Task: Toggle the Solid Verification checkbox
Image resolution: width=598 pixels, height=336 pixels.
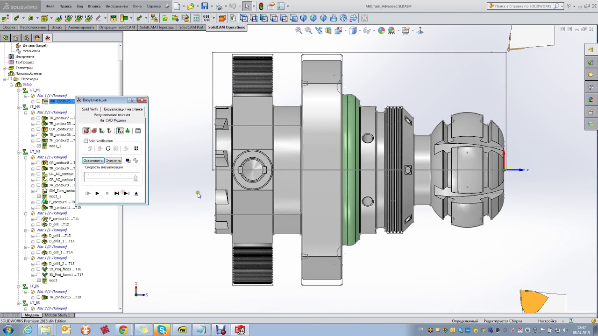Action: 85,141
